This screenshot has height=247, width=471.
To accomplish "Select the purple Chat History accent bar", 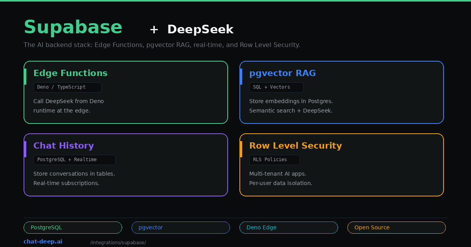I will point(26,149).
